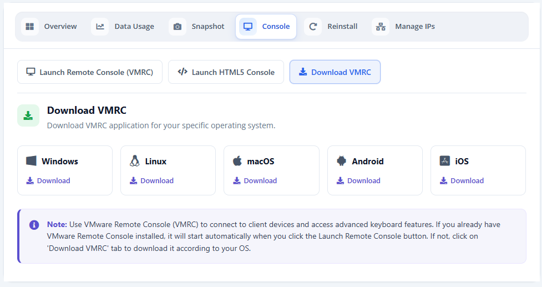The width and height of the screenshot is (542, 287).
Task: Click the download icon in Download VMRC button
Action: [x=303, y=72]
